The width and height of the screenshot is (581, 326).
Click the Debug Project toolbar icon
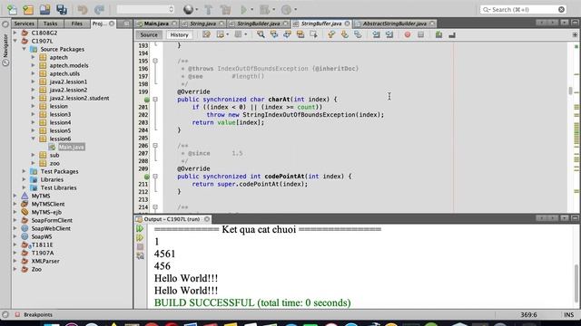264,9
